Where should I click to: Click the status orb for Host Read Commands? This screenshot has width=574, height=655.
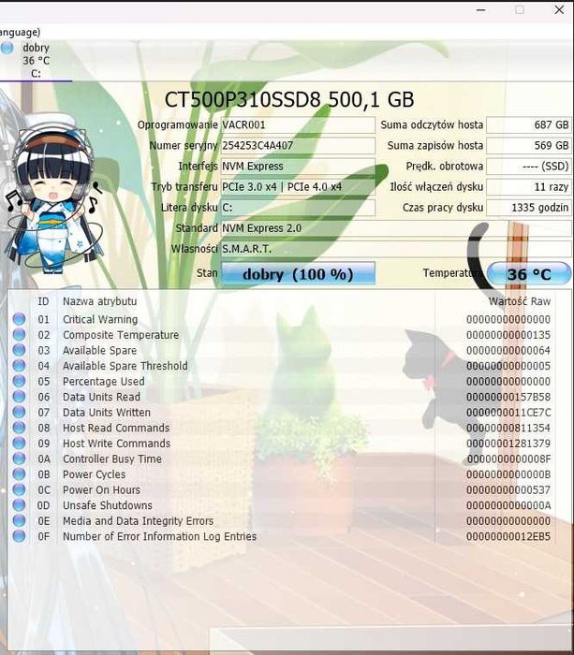[19, 428]
